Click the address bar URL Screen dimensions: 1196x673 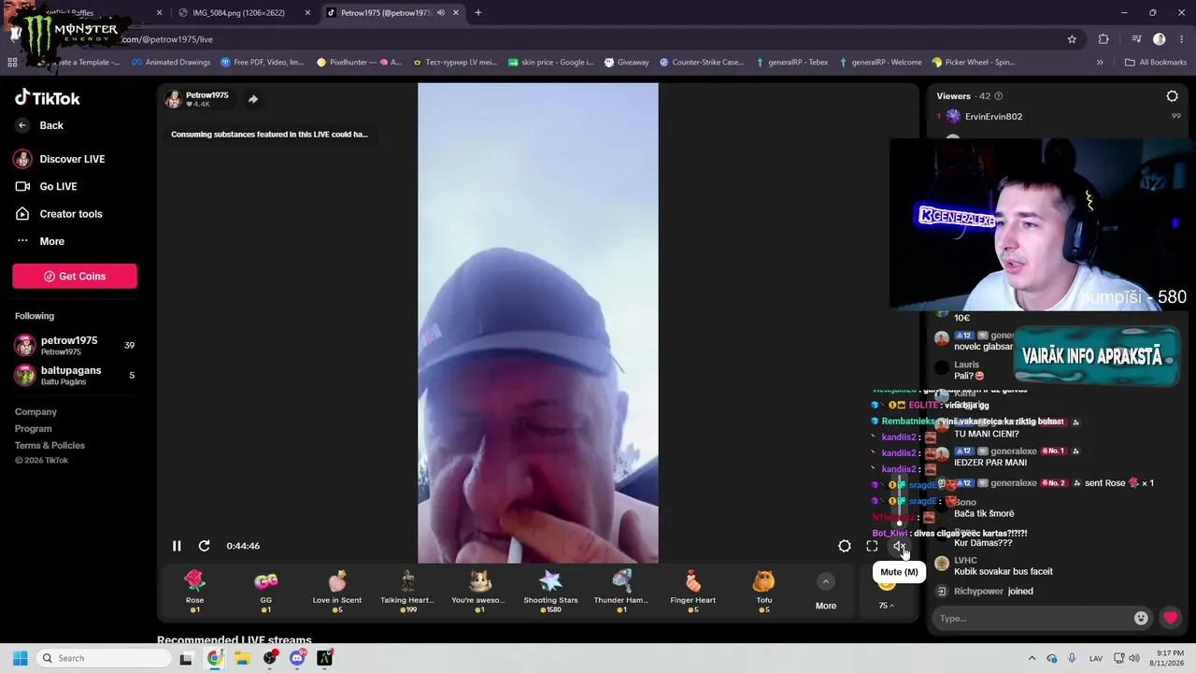tap(166, 40)
